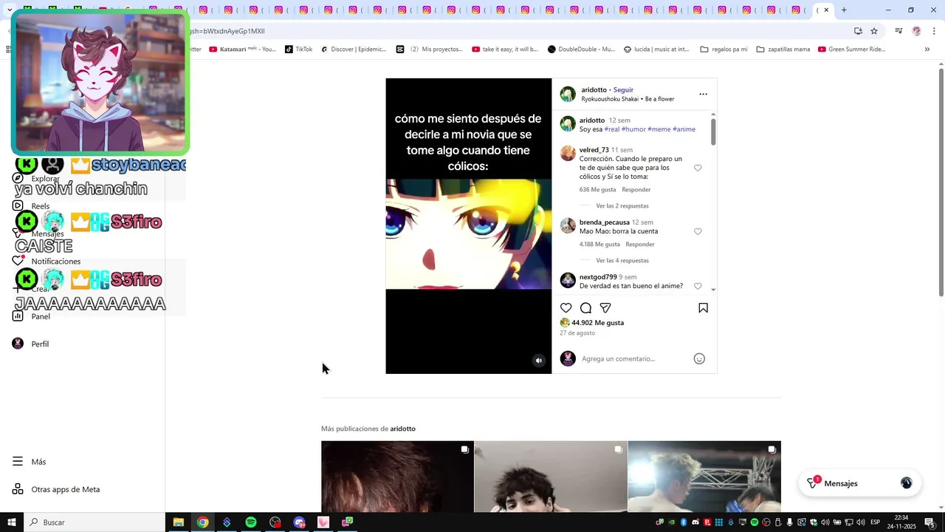The width and height of the screenshot is (945, 532).
Task: Open Spotify from the taskbar
Action: [251, 522]
